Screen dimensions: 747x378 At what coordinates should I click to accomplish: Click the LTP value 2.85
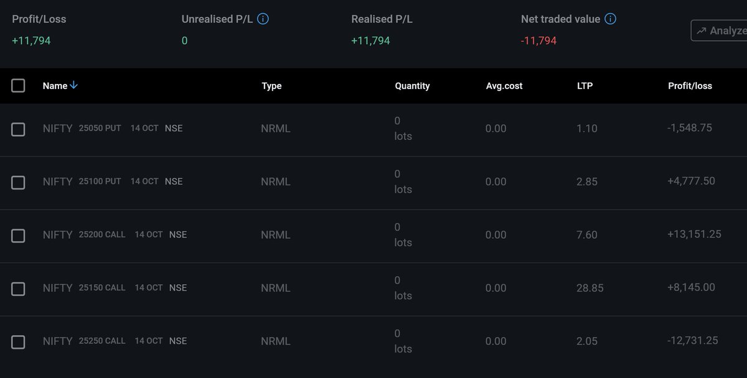587,182
